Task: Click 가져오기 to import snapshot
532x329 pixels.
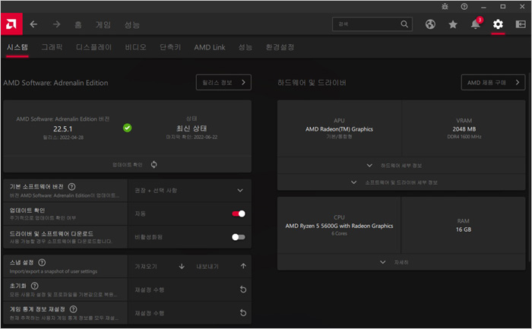Action: pos(146,267)
